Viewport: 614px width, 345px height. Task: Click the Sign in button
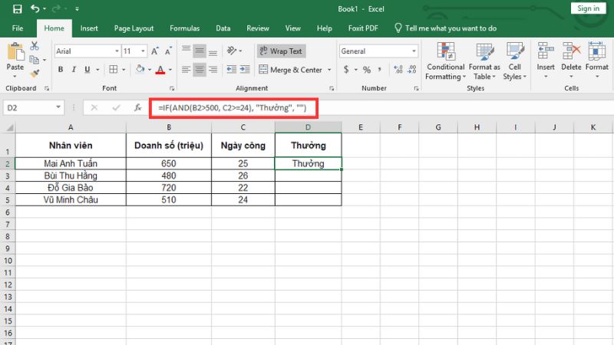588,8
